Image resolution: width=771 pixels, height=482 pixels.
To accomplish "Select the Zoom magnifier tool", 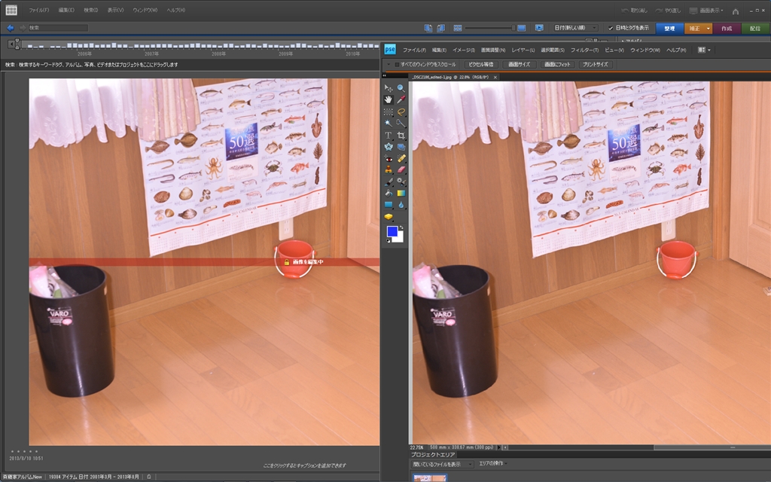I will point(401,88).
